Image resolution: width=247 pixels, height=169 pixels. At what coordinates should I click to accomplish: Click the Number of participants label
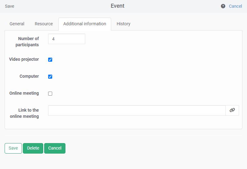[27, 42]
